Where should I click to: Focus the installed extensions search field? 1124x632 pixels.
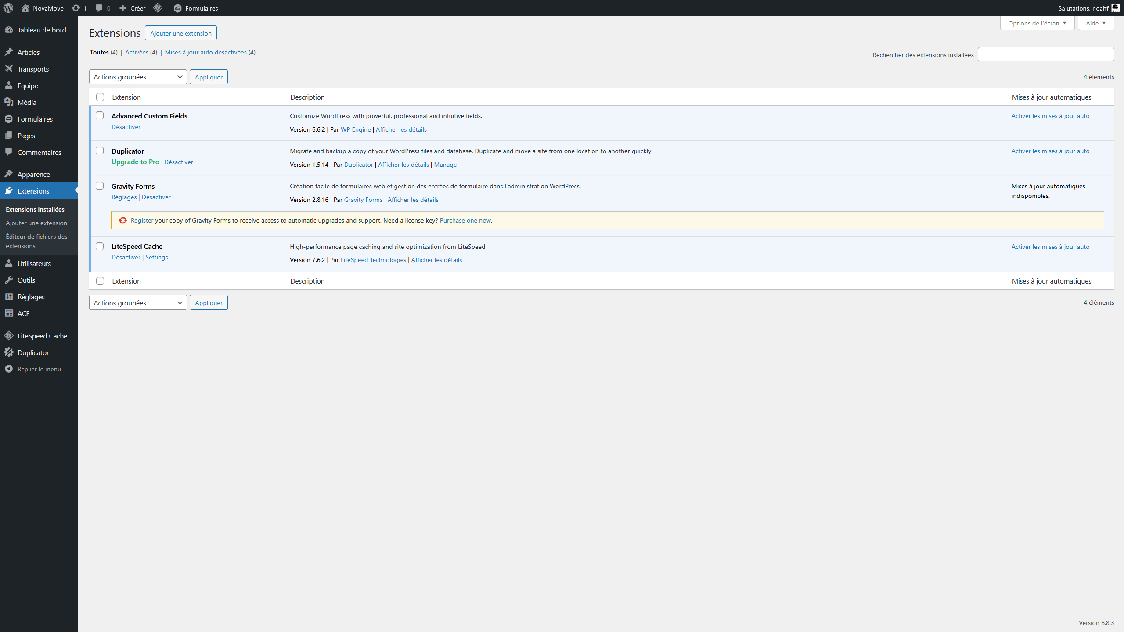point(1045,54)
